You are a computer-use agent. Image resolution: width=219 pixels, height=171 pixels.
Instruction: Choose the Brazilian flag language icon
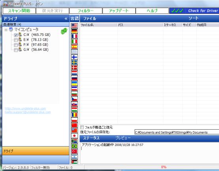pos(74,146)
